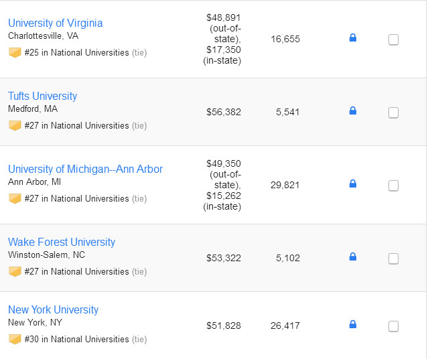Visit the Wake Forest University link

62,242
